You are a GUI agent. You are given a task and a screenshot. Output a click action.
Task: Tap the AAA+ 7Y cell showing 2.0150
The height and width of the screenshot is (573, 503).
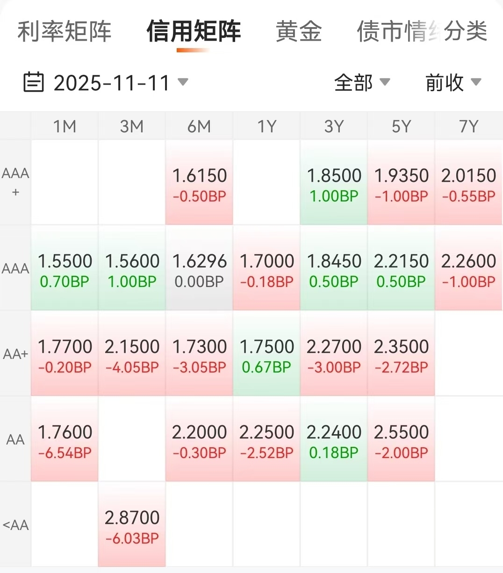tap(468, 183)
